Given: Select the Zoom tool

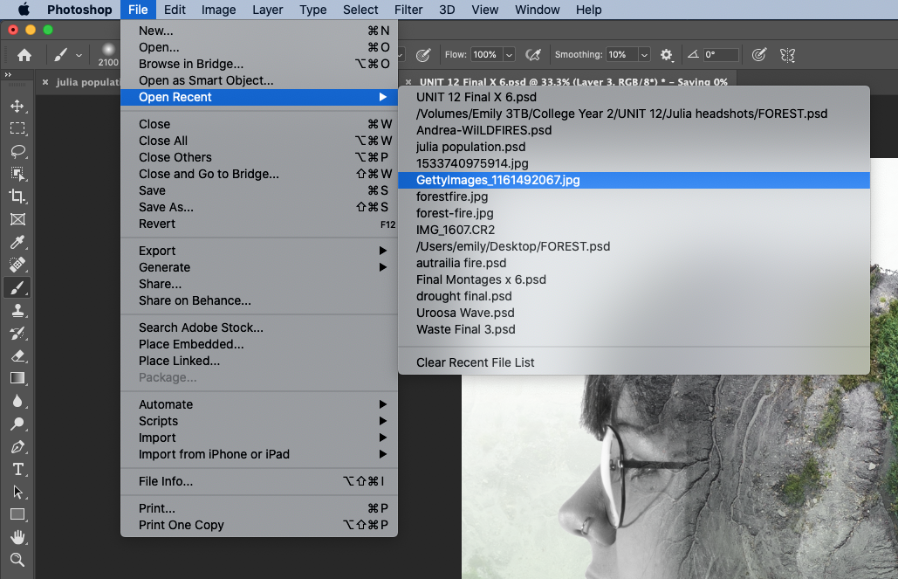Looking at the screenshot, I should coord(17,560).
